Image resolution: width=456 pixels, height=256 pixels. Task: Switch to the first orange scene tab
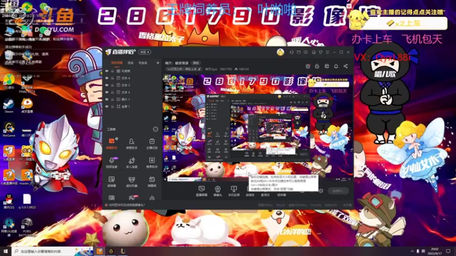(x=117, y=63)
